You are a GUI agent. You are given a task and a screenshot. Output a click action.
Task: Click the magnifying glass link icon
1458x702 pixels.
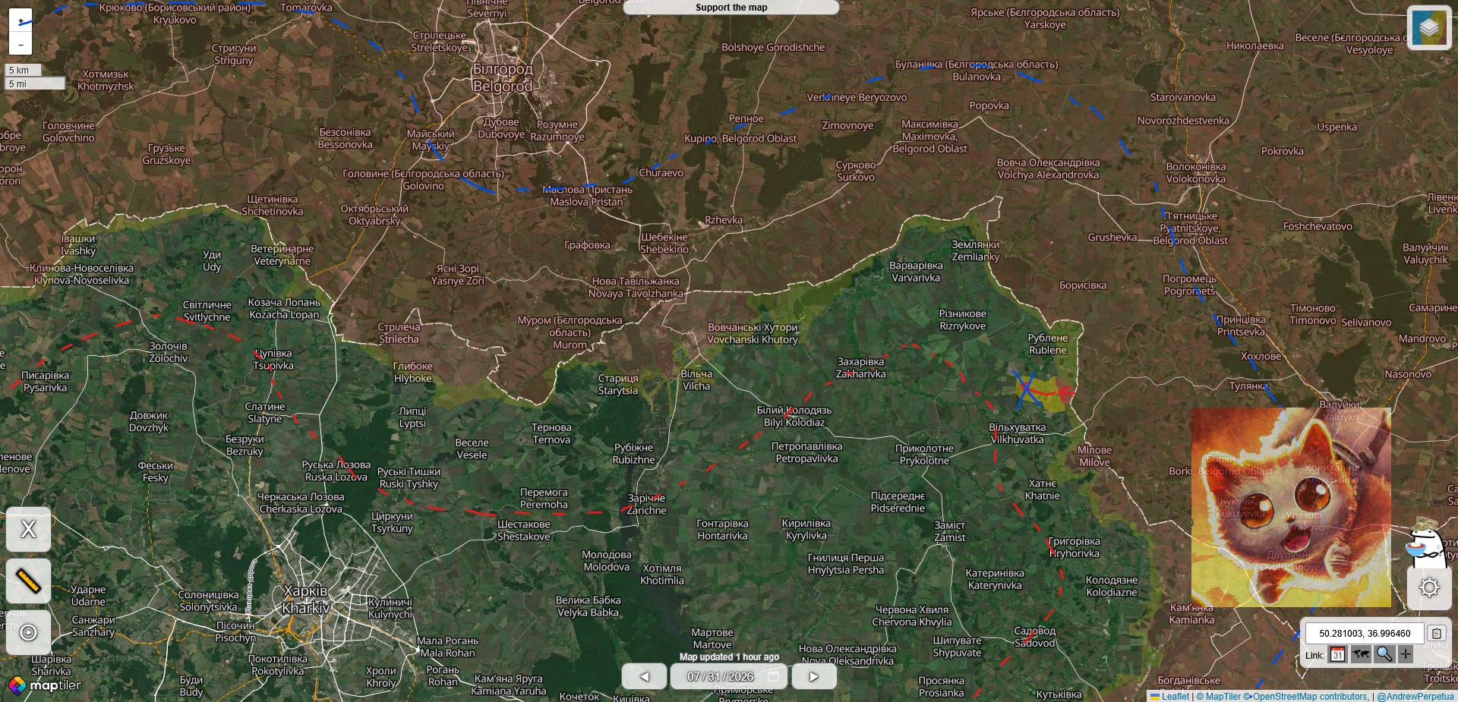click(x=1384, y=654)
